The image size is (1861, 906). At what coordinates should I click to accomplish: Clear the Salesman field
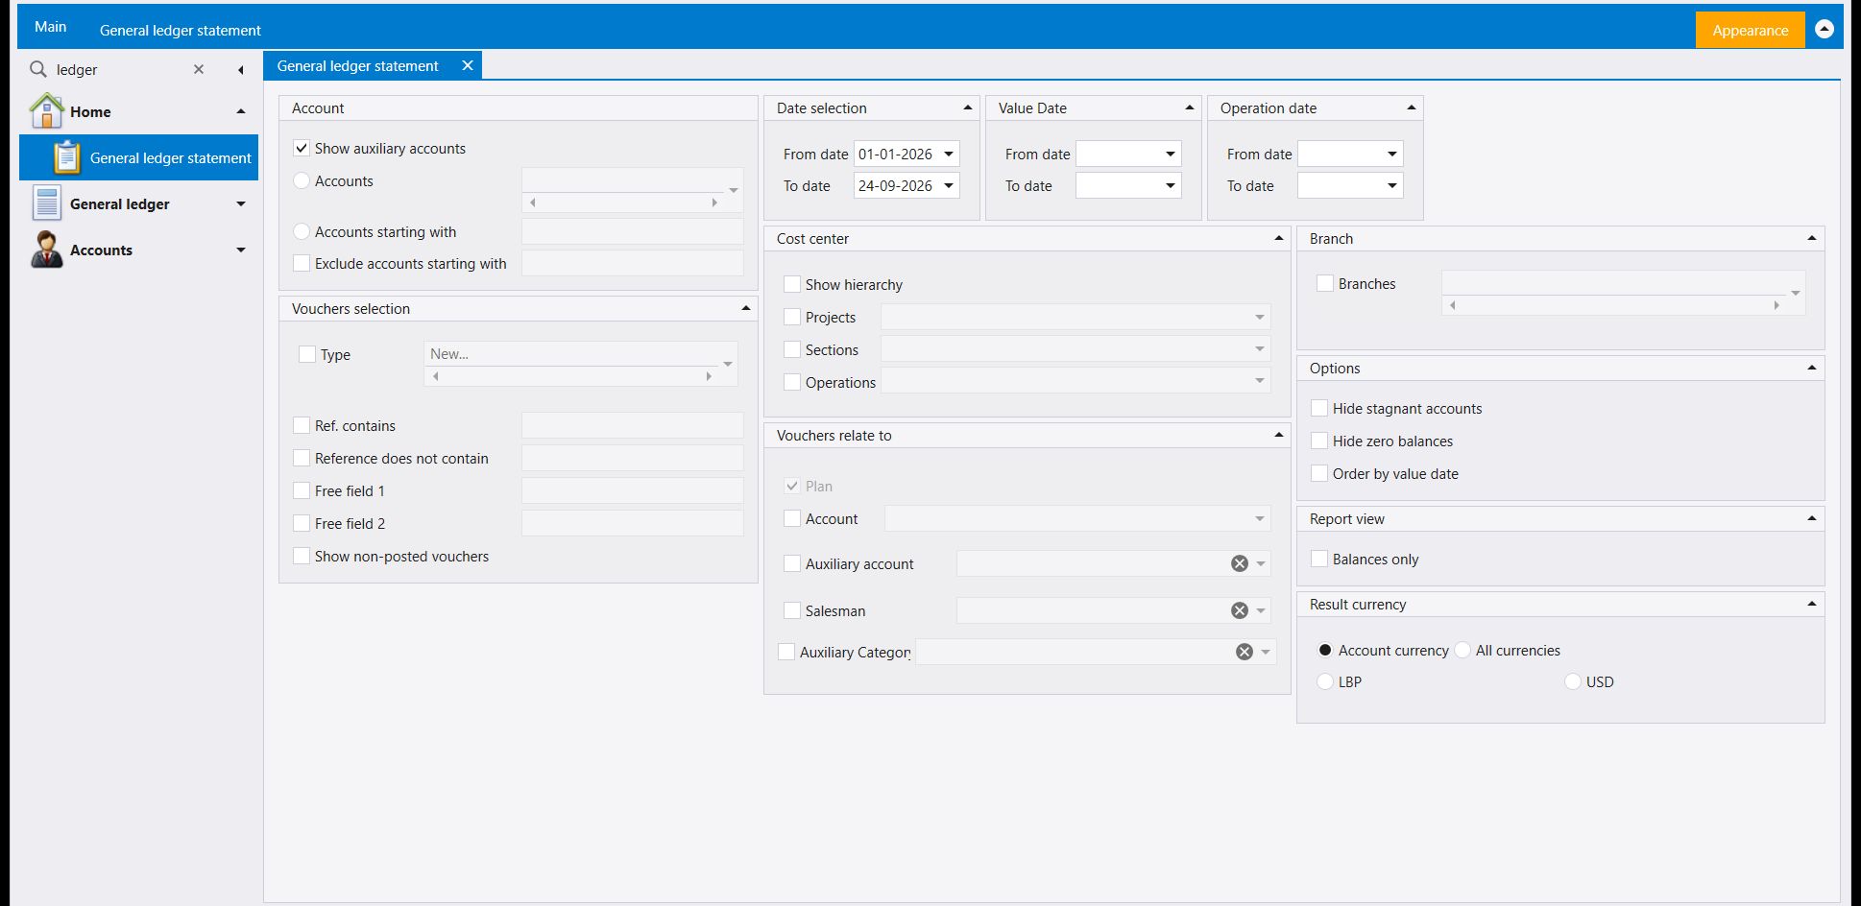pos(1240,610)
